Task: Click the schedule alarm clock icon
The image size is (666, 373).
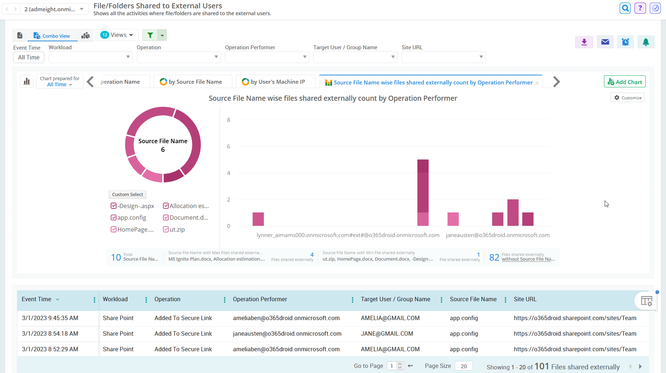Action: point(625,42)
